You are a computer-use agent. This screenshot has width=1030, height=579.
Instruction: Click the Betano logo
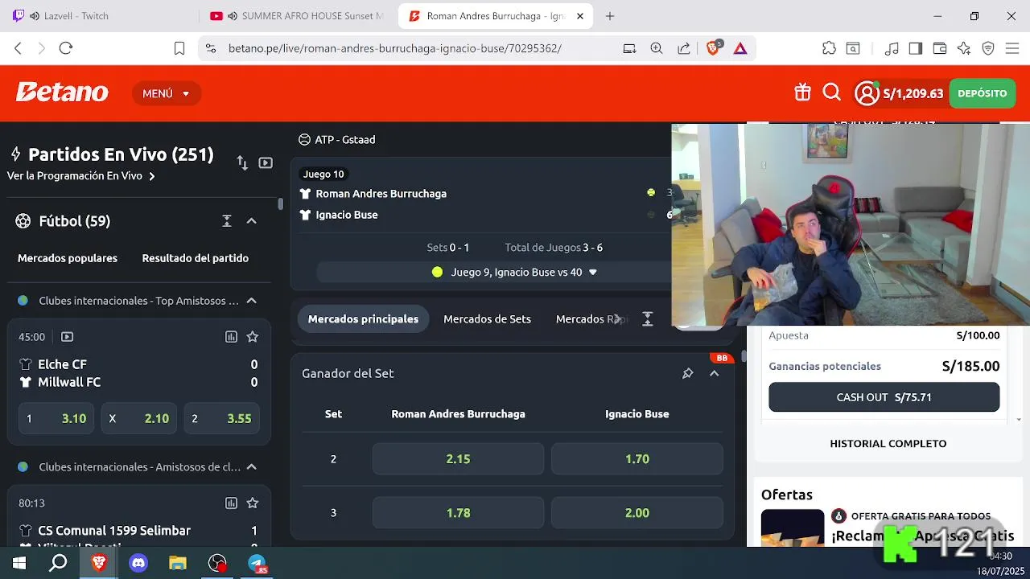62,93
